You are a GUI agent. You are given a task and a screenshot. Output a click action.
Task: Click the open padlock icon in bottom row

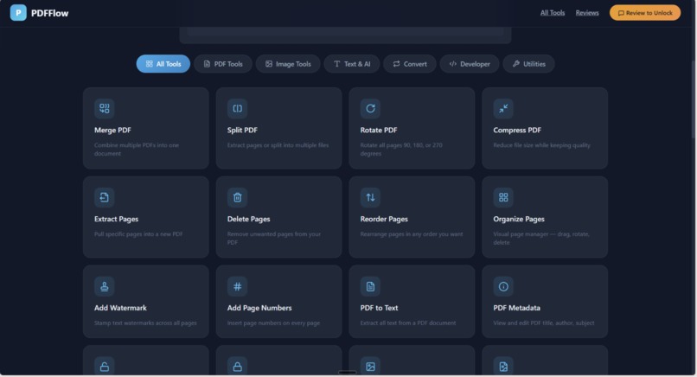[104, 367]
